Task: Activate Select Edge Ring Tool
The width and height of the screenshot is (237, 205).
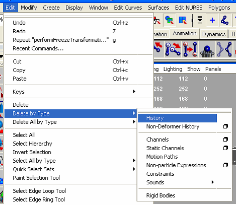Action: pyautogui.click(x=70, y=199)
